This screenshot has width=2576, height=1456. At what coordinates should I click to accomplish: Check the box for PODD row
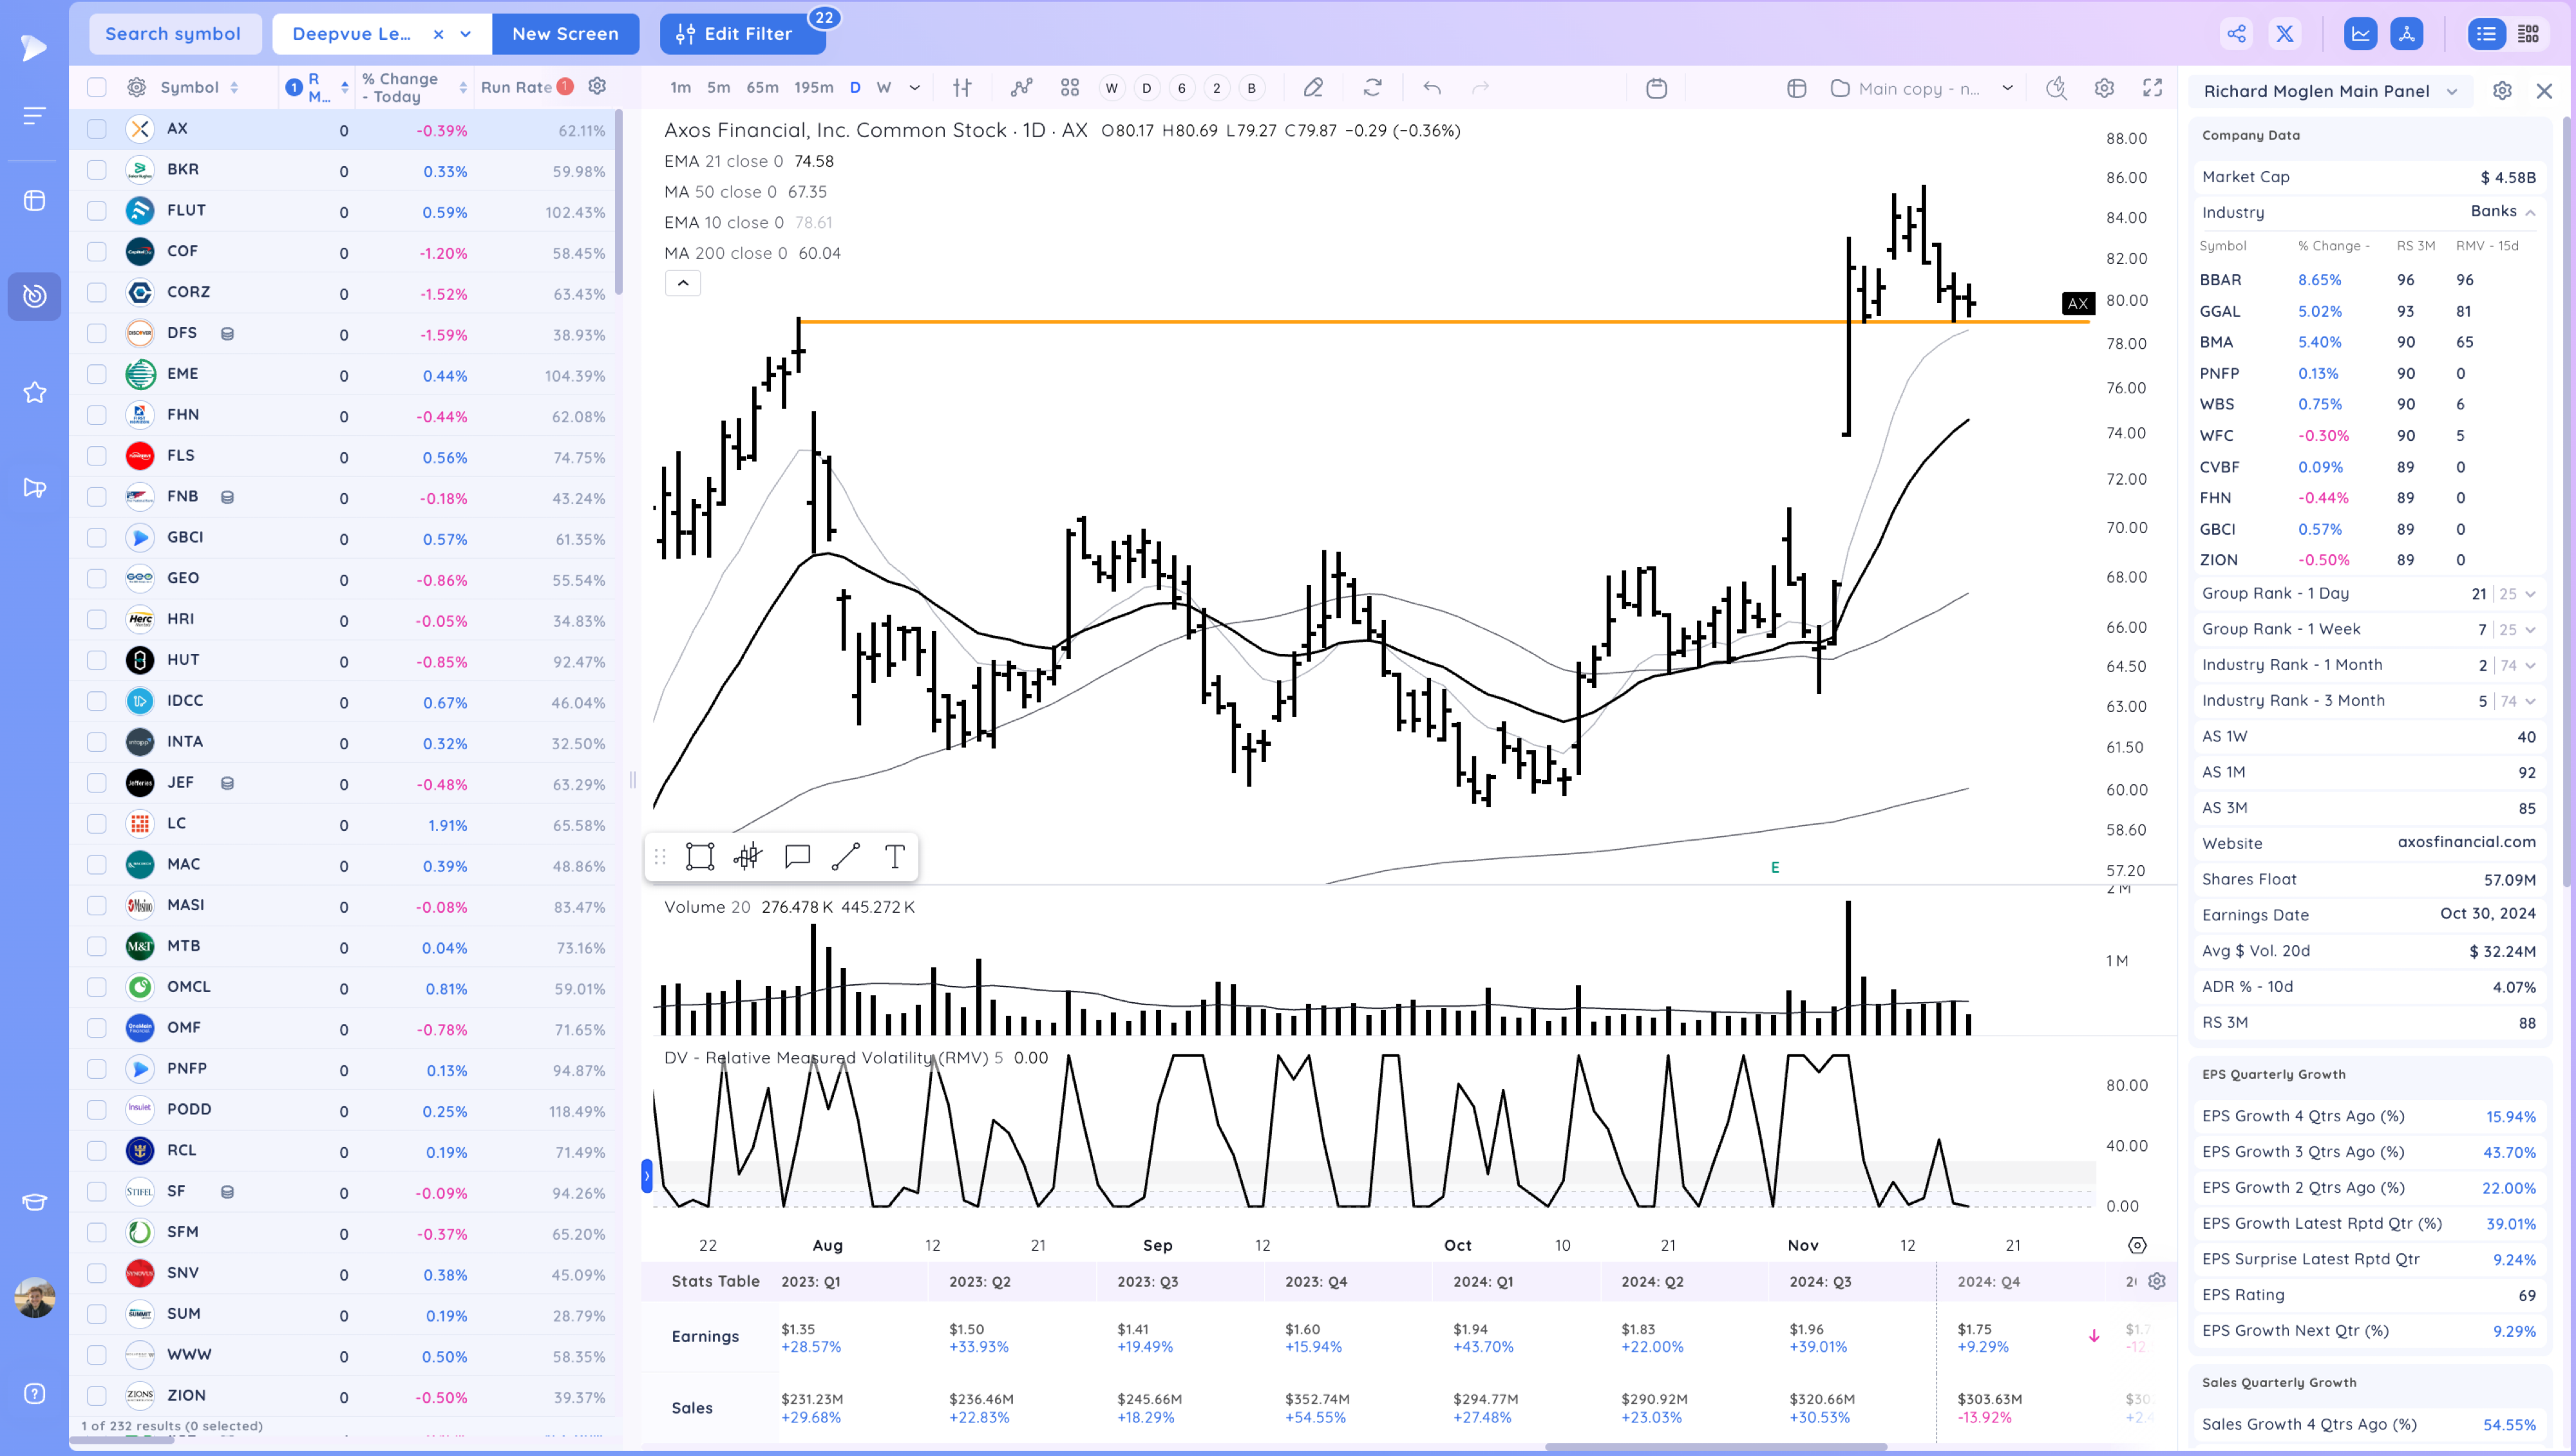point(96,1110)
